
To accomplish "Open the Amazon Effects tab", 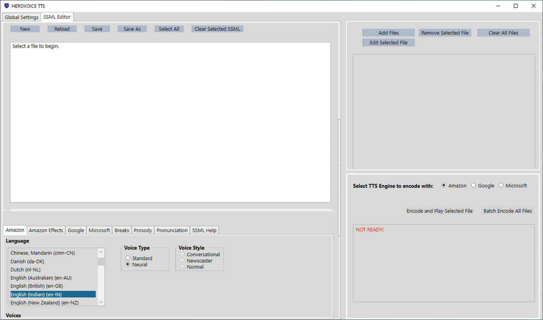I will click(x=46, y=230).
